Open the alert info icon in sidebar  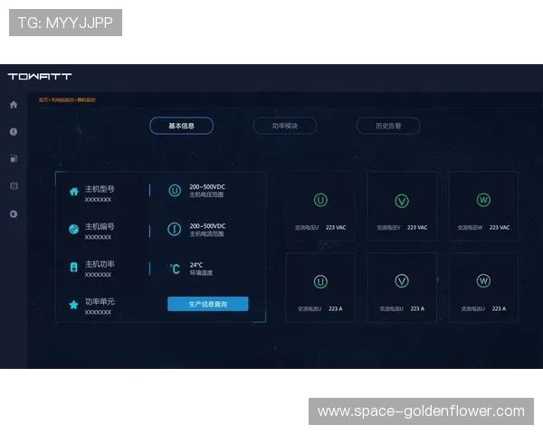(x=14, y=132)
